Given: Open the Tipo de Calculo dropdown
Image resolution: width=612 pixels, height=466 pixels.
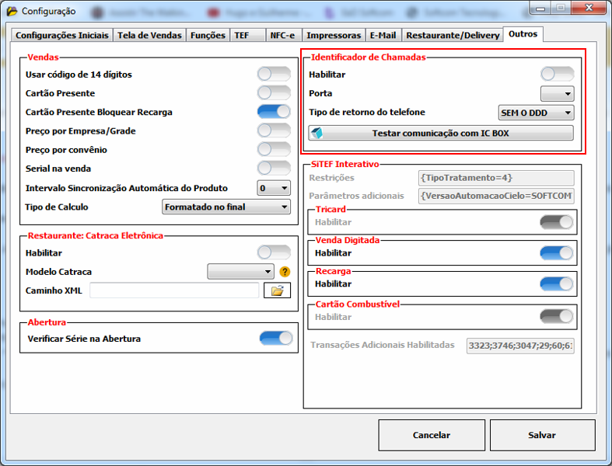Looking at the screenshot, I should click(226, 207).
